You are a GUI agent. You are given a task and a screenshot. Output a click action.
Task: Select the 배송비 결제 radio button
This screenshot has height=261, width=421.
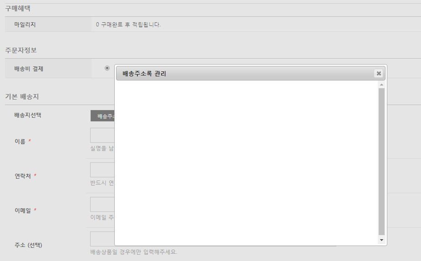(107, 68)
